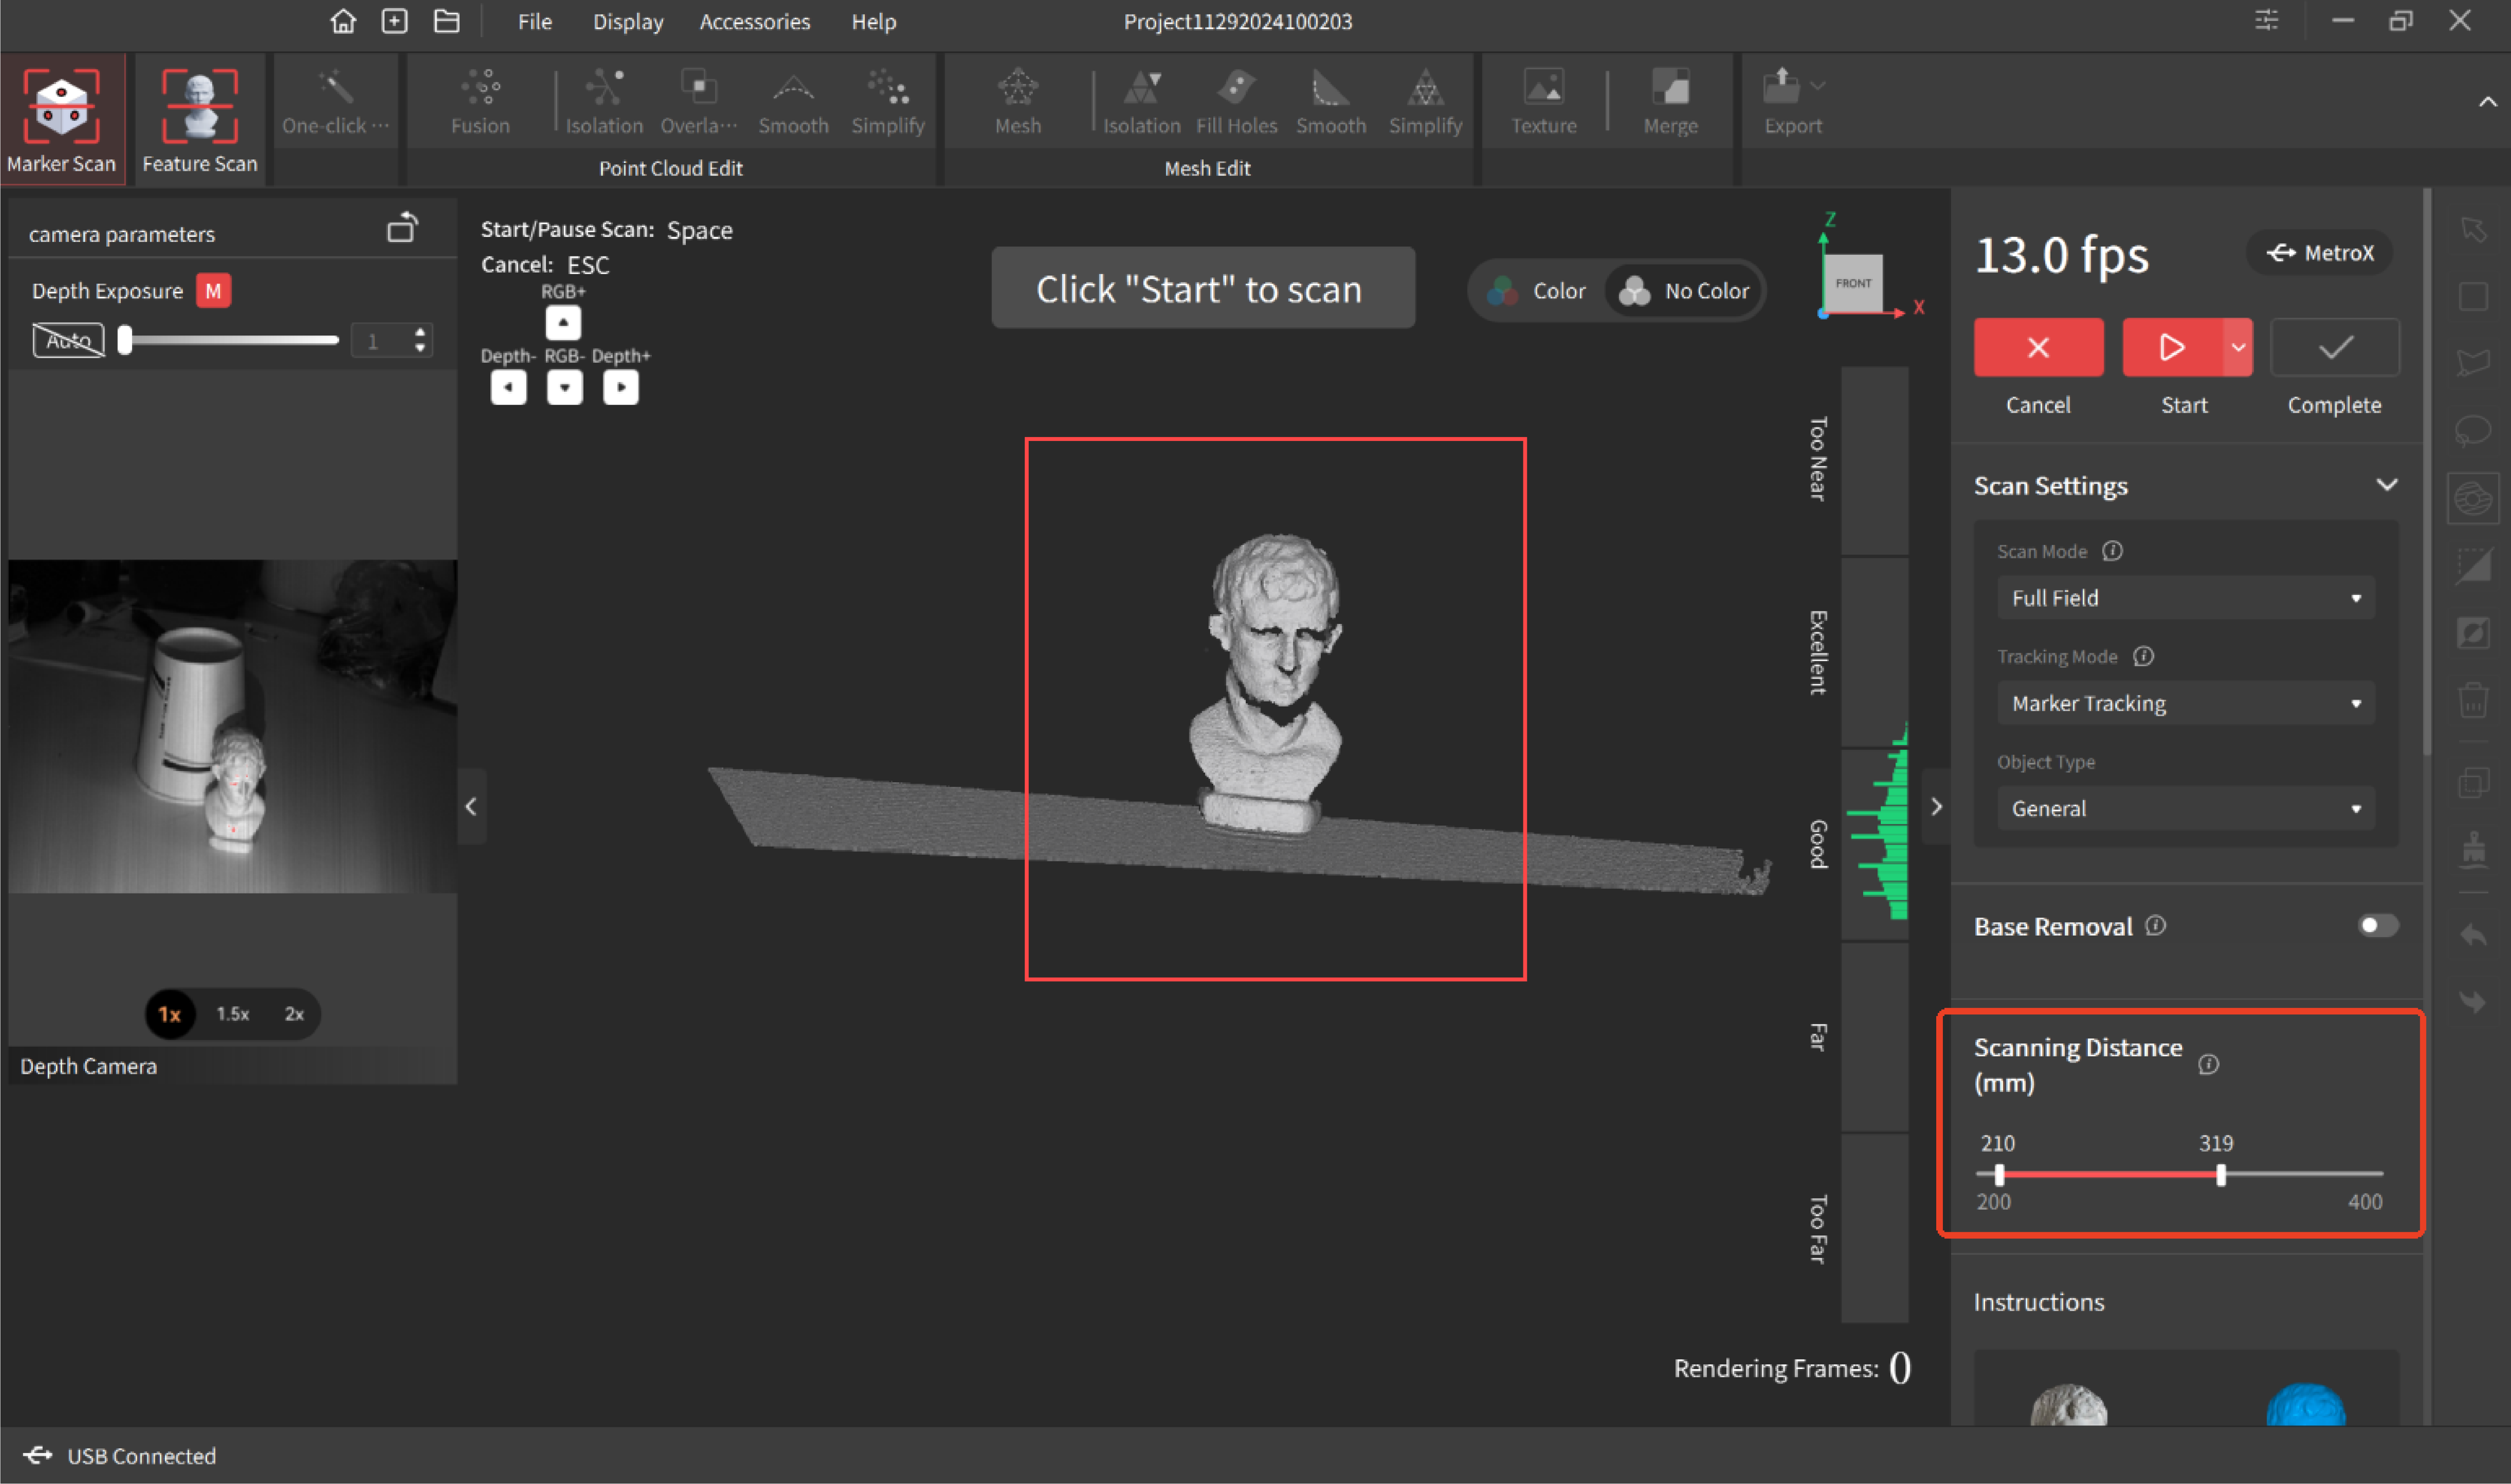Collapse the ribbon toolbar with the up chevron
The height and width of the screenshot is (1484, 2511).
[x=2487, y=102]
